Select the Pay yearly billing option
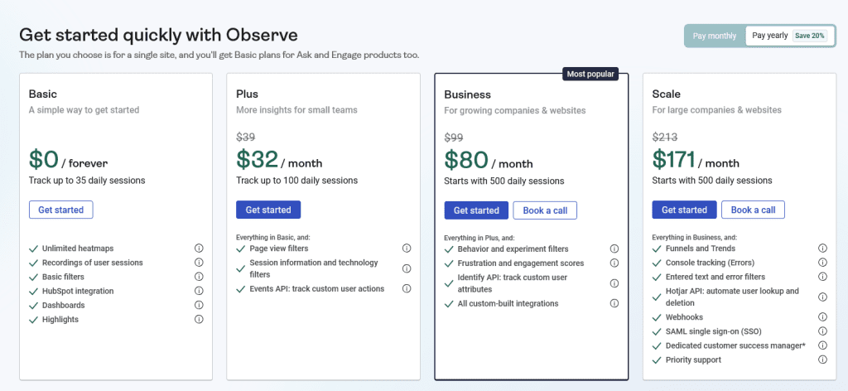The height and width of the screenshot is (391, 848). point(770,36)
